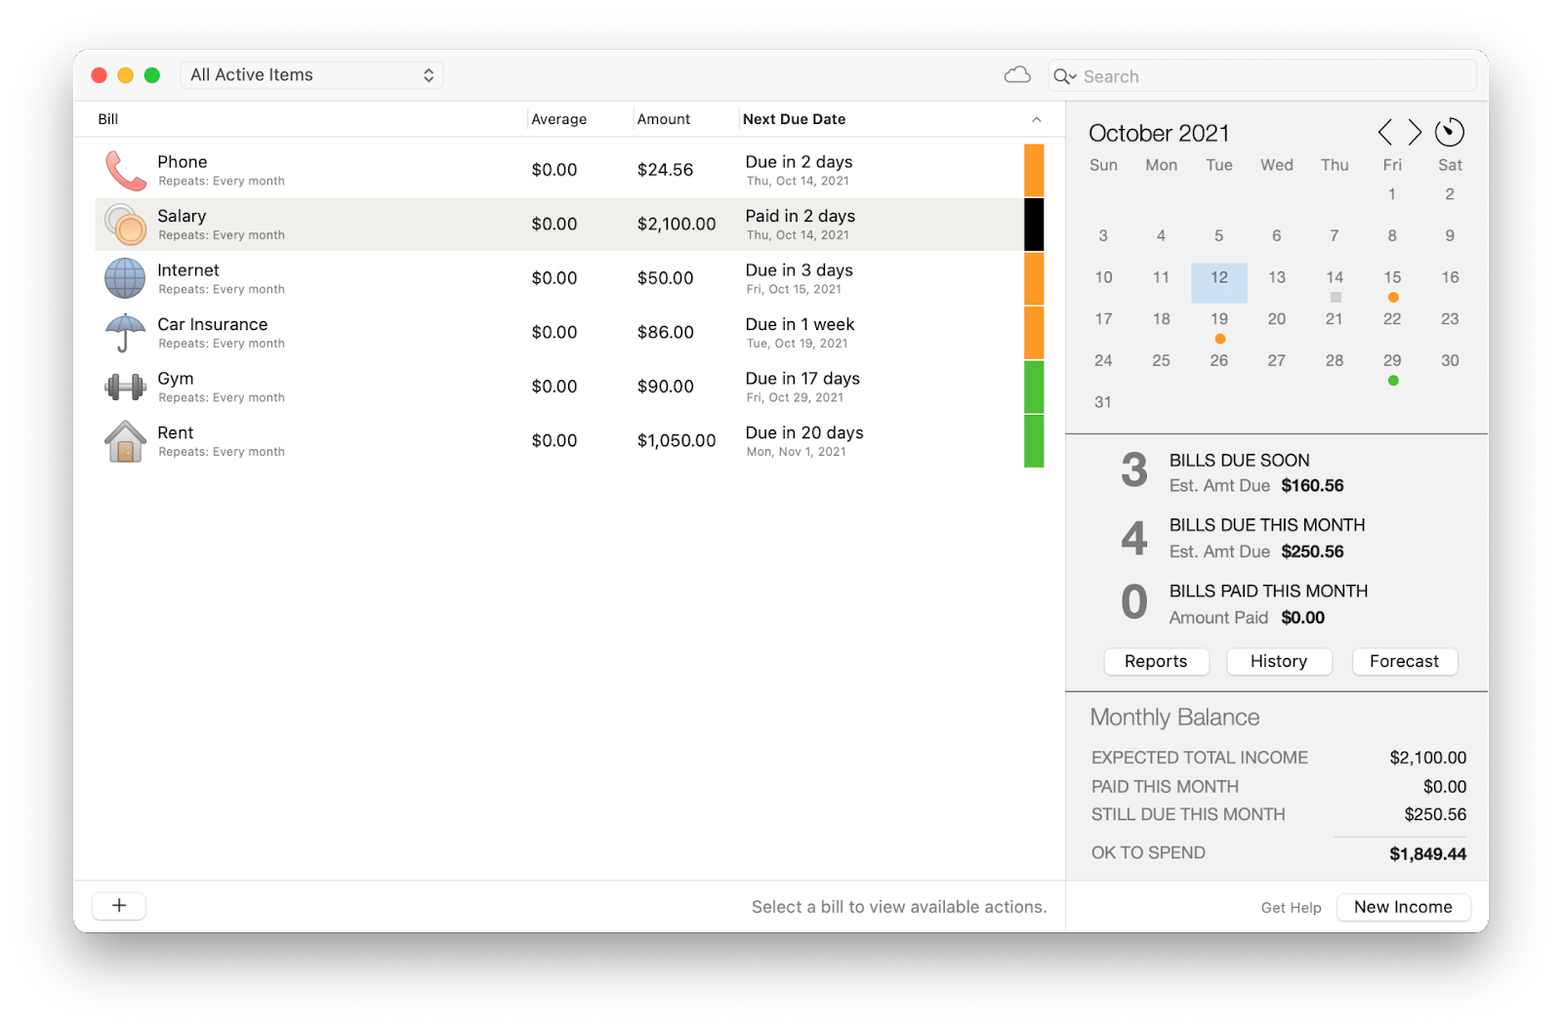Click the cloud sync icon in the toolbar
The image size is (1562, 1030).
tap(1016, 74)
